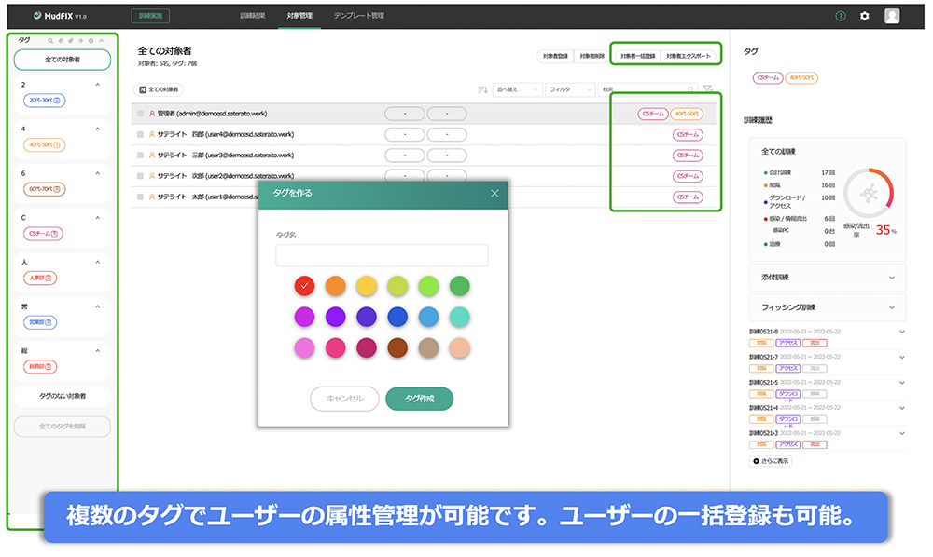The image size is (933, 557).
Task: Close the タグを作る dialog with X
Action: [x=494, y=193]
